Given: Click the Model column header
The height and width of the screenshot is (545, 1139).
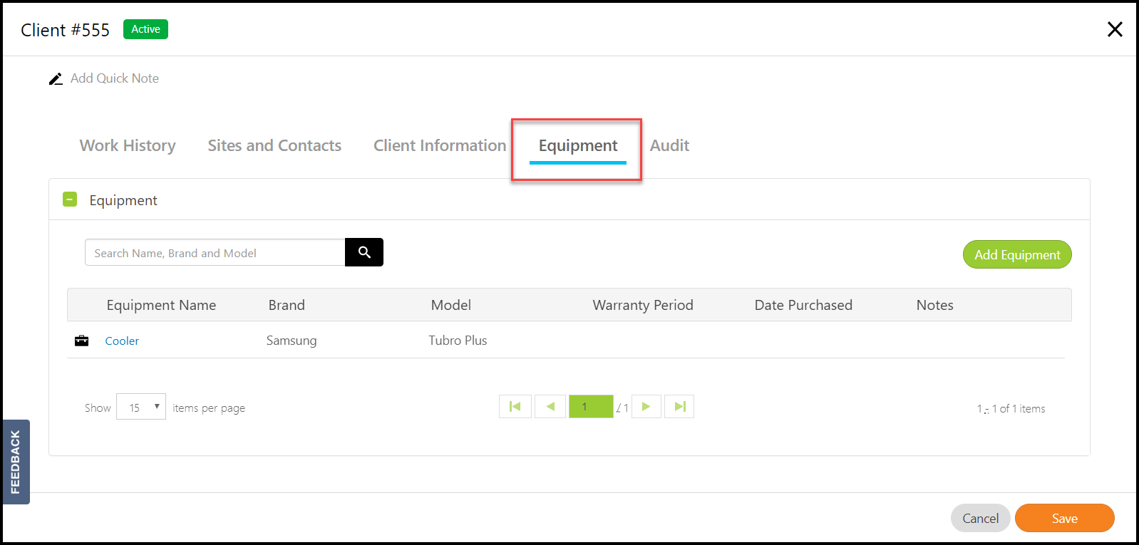Looking at the screenshot, I should point(451,305).
